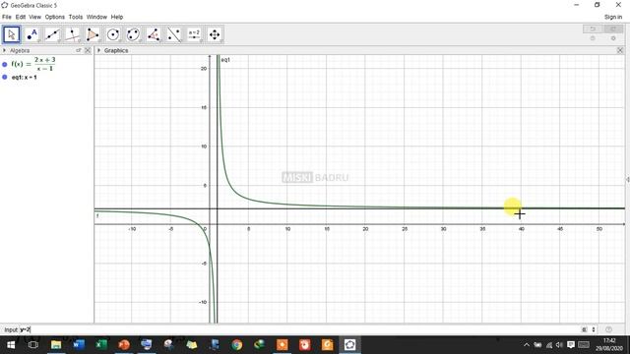Screen dimensions: 630x354
Task: Open the sidebar handle on the right edge
Action: [x=628, y=179]
